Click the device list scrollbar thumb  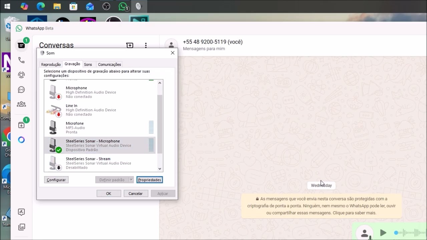pyautogui.click(x=160, y=124)
